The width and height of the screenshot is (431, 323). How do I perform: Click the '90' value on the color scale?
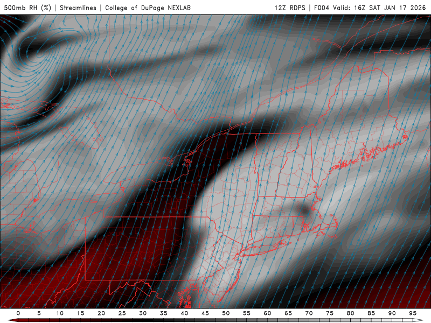click(392, 313)
